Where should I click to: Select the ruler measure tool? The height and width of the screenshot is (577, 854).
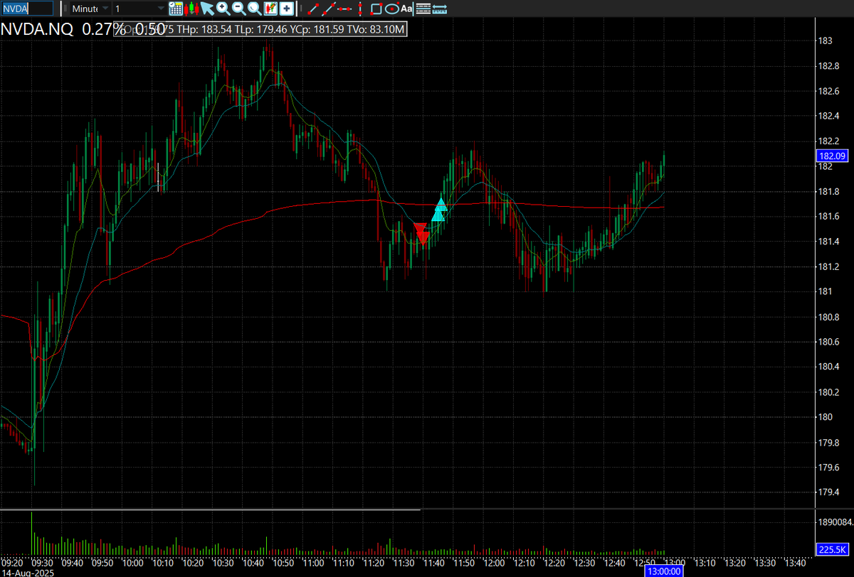(x=440, y=9)
